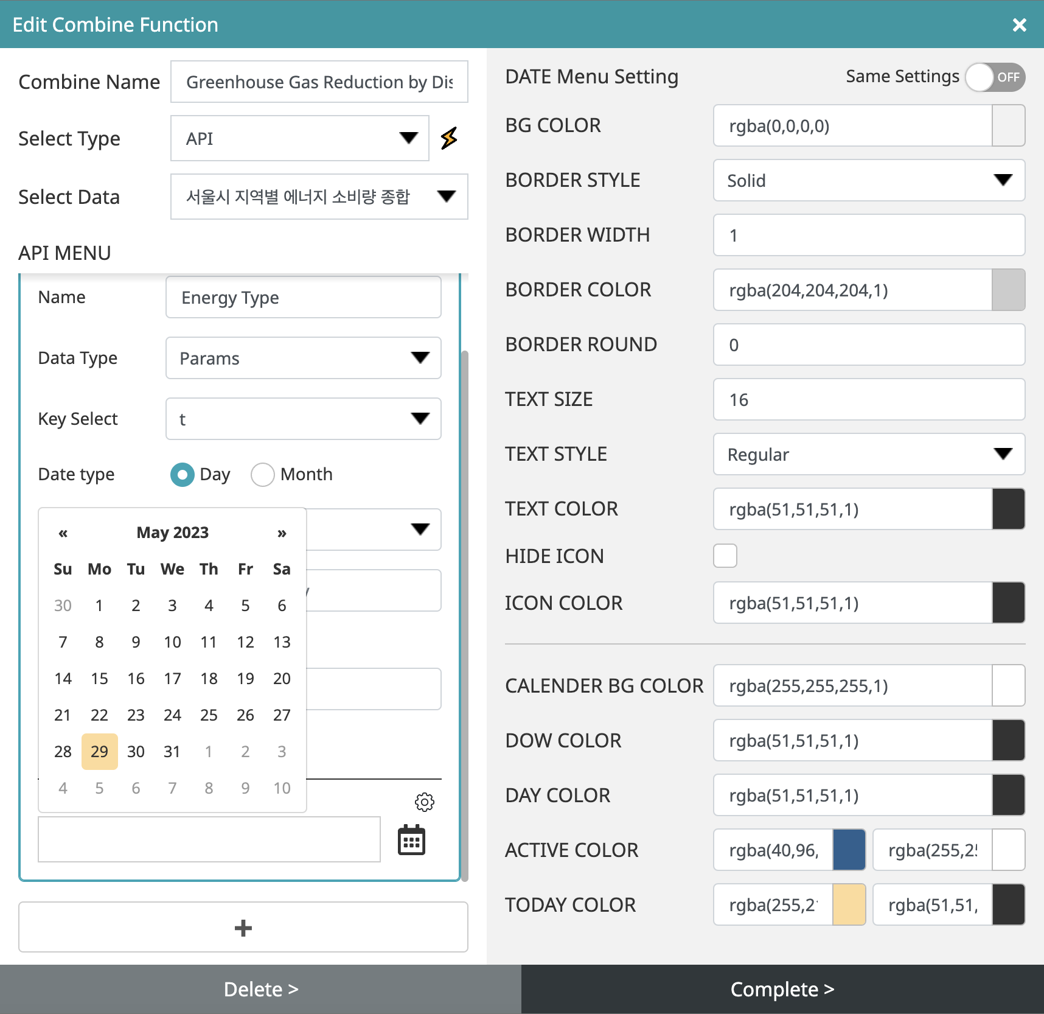Viewport: 1044px width, 1014px height.
Task: Close the Edit Combine Function dialog
Action: 1019,24
